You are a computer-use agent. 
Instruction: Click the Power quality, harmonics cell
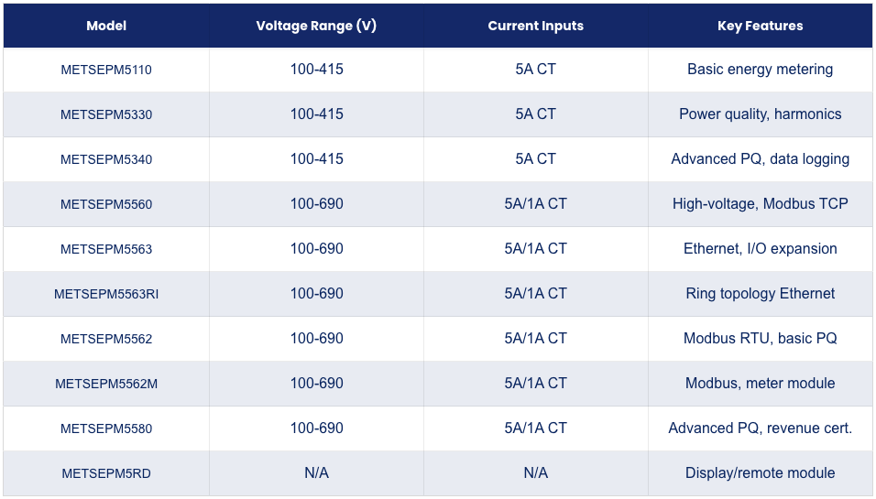pyautogui.click(x=760, y=114)
